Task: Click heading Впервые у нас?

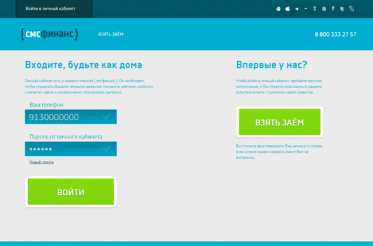Action: pos(272,65)
